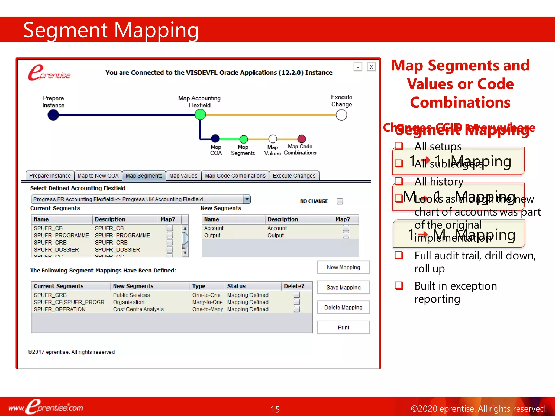555x416 pixels.
Task: Click the eprentise logo in application window
Action: coord(49,73)
